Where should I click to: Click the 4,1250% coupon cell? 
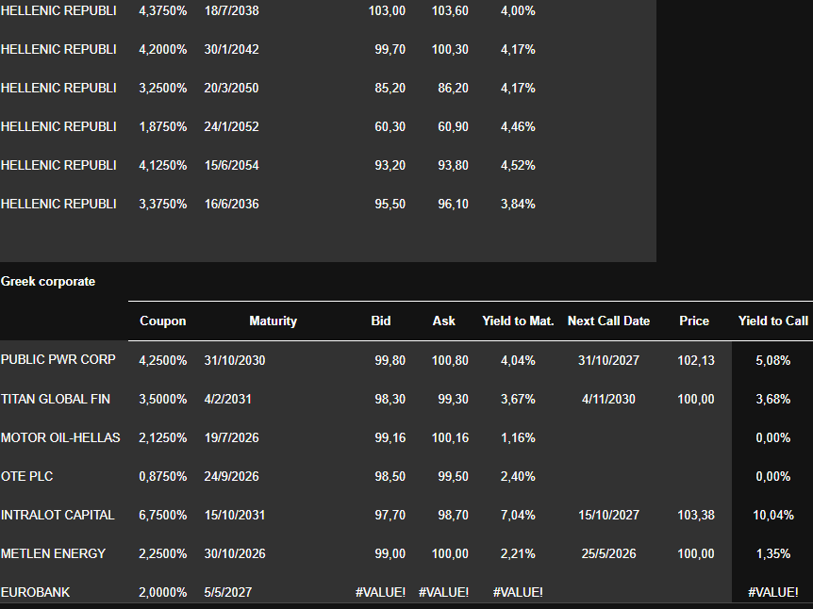(x=163, y=165)
